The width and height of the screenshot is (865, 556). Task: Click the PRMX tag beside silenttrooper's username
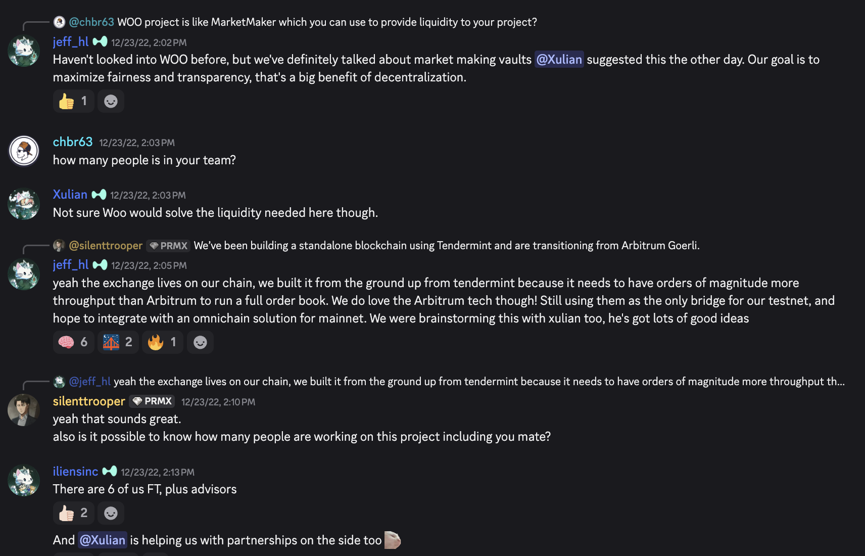(x=152, y=401)
